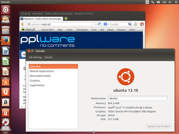
Task: Open Classificados link in sapo toolbar
Action: tap(82, 30)
